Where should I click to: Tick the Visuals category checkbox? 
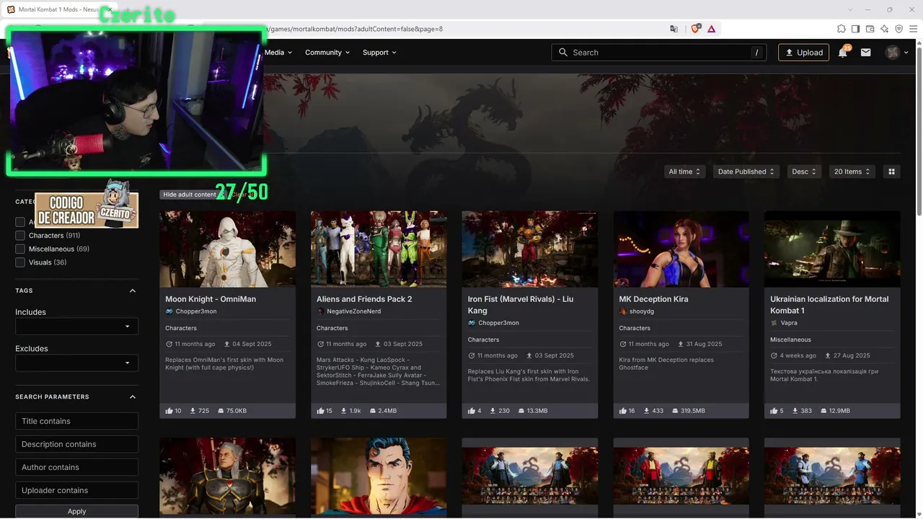coord(20,262)
